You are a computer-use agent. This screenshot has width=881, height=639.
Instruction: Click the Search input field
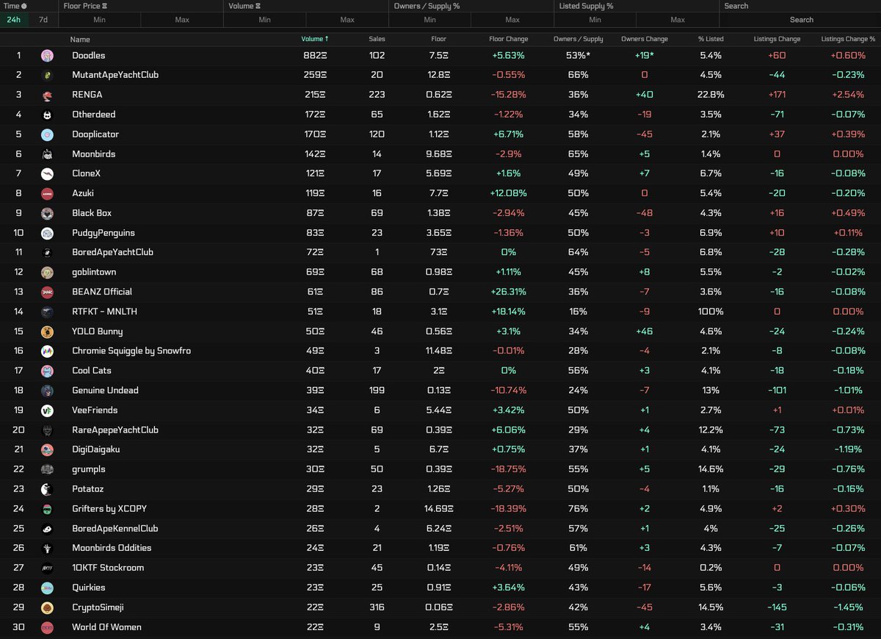click(800, 20)
